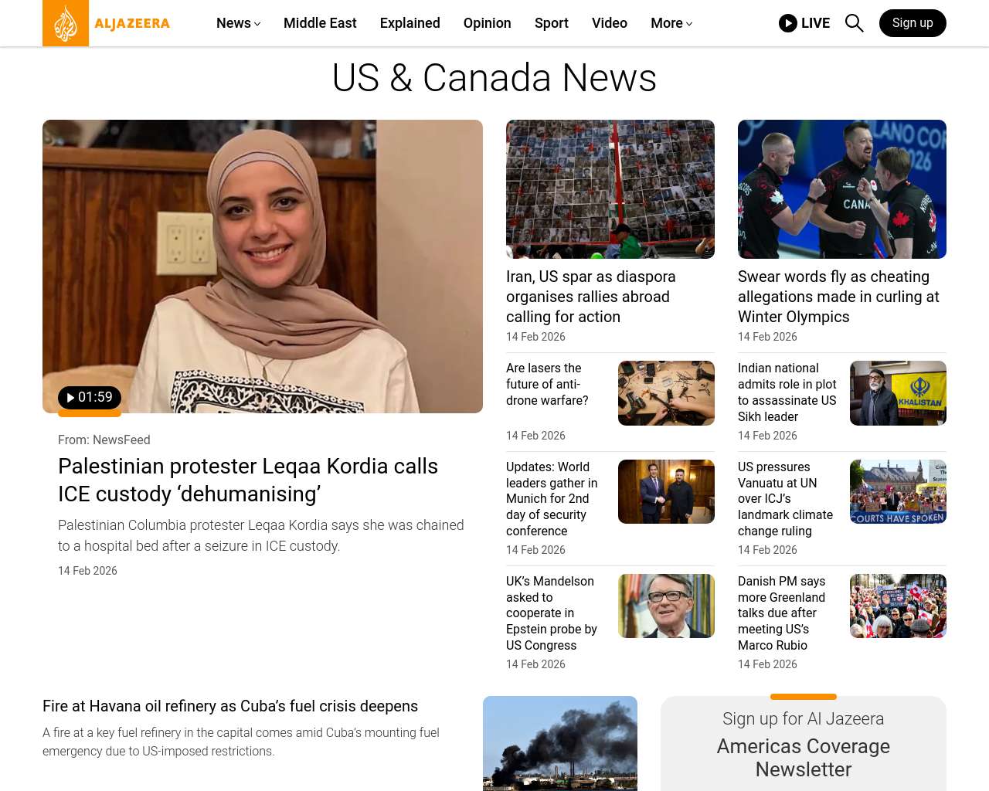
Task: Click the Havana refinery fire summary text
Action: click(241, 742)
